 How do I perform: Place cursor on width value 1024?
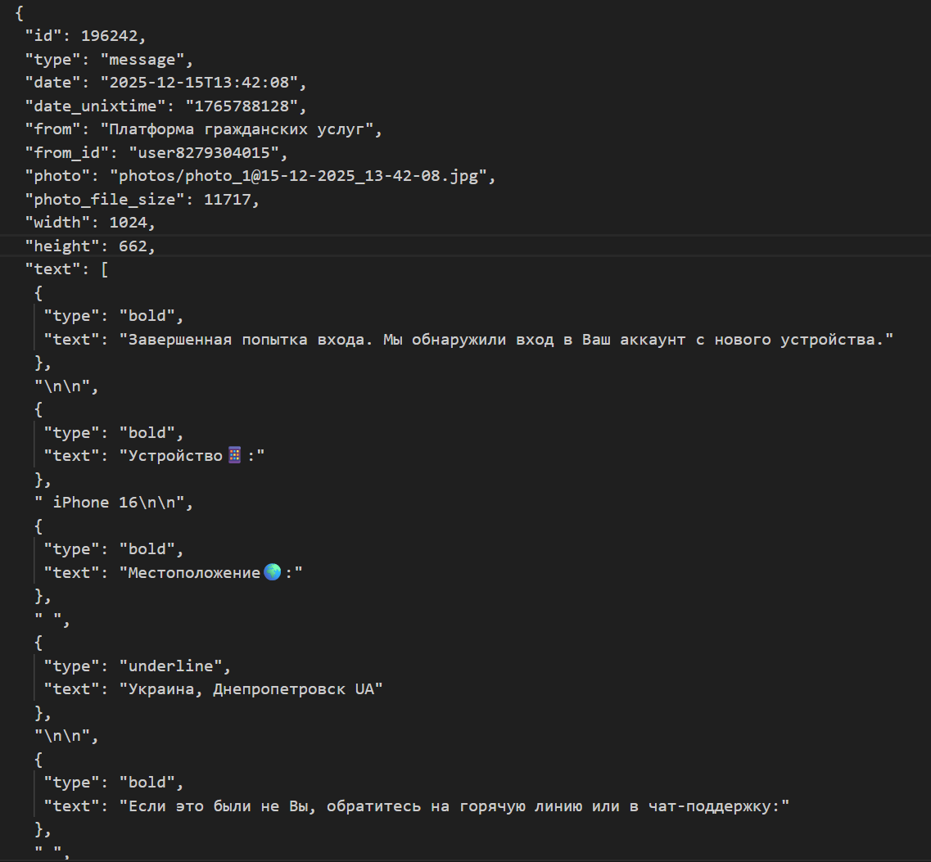click(x=133, y=223)
